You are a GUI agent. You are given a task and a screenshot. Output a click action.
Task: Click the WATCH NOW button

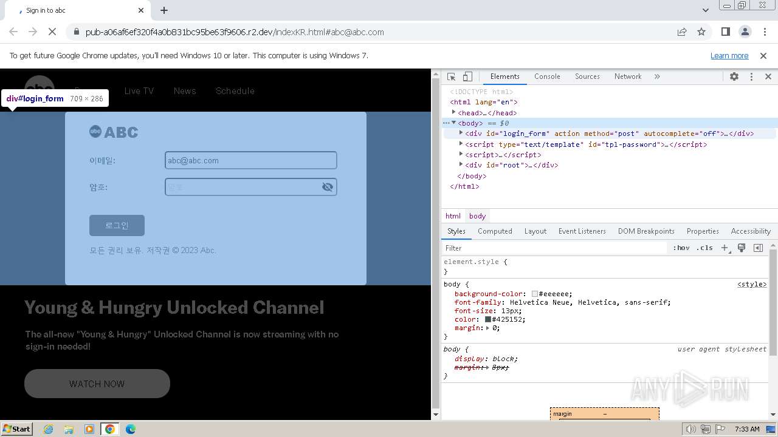tap(97, 384)
